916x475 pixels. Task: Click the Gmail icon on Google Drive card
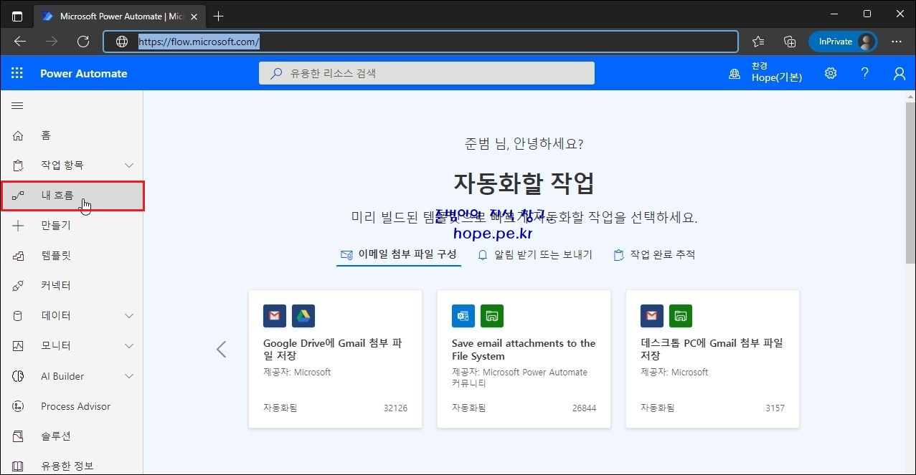click(x=275, y=316)
